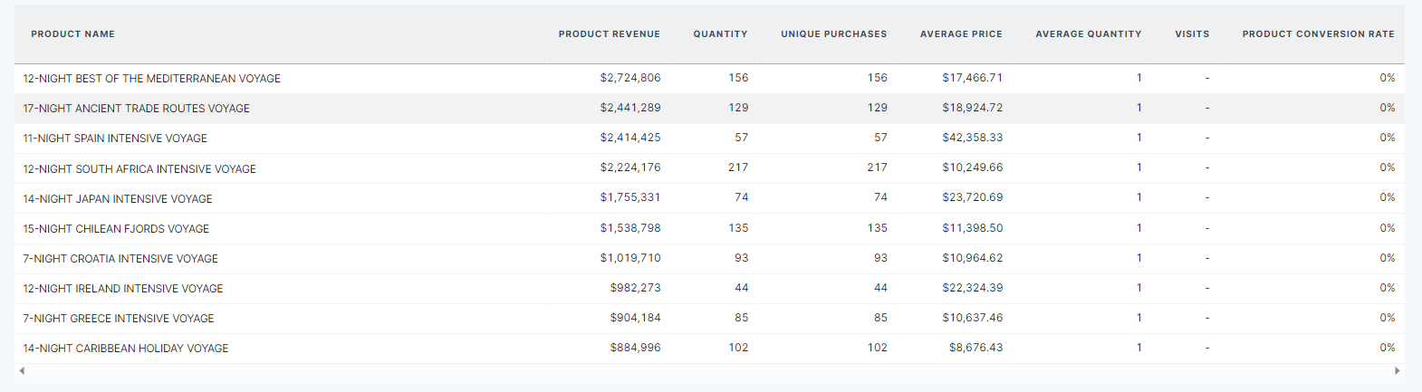
Task: Open 12-Night Ireland Intensive Voyage
Action: pyautogui.click(x=123, y=289)
